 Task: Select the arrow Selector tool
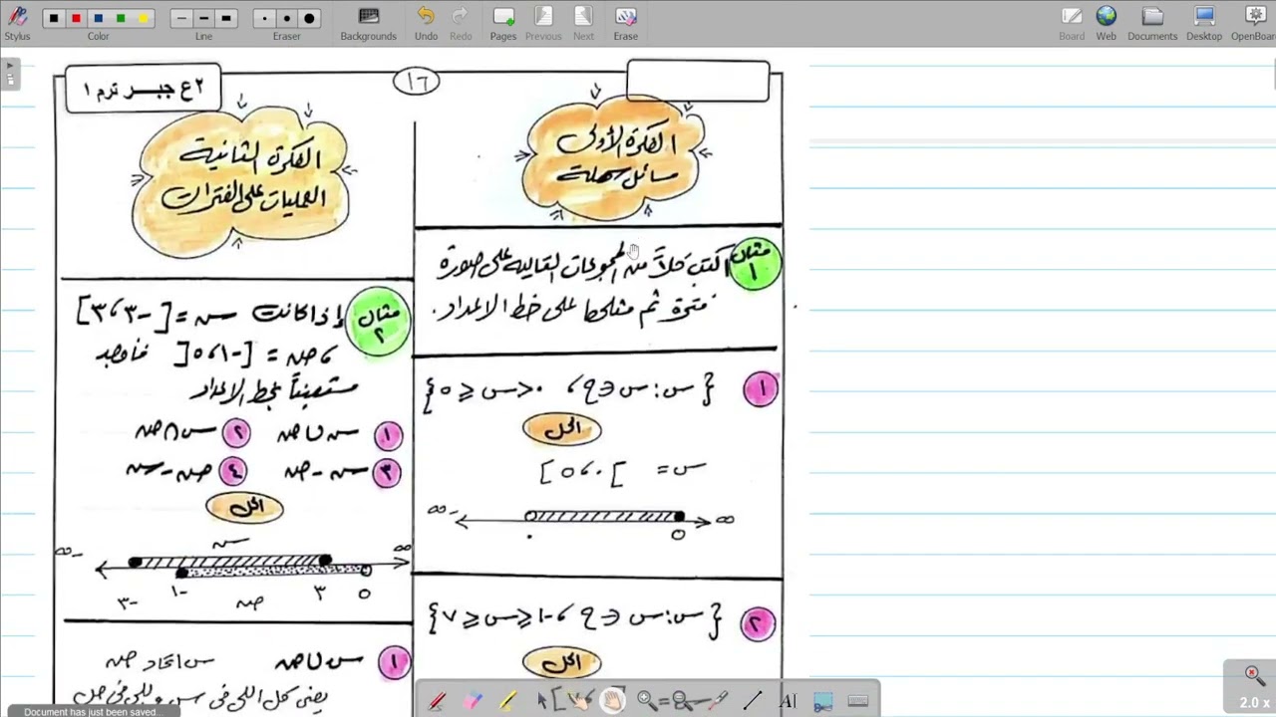(x=542, y=701)
